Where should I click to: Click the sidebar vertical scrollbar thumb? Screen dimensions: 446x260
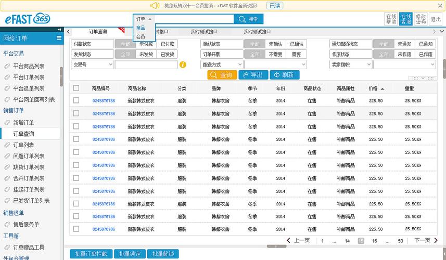click(61, 76)
